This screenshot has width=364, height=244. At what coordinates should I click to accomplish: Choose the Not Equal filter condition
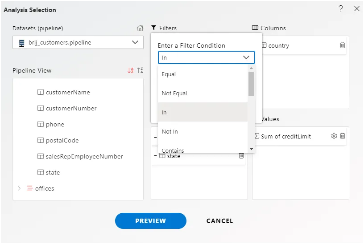tap(174, 94)
